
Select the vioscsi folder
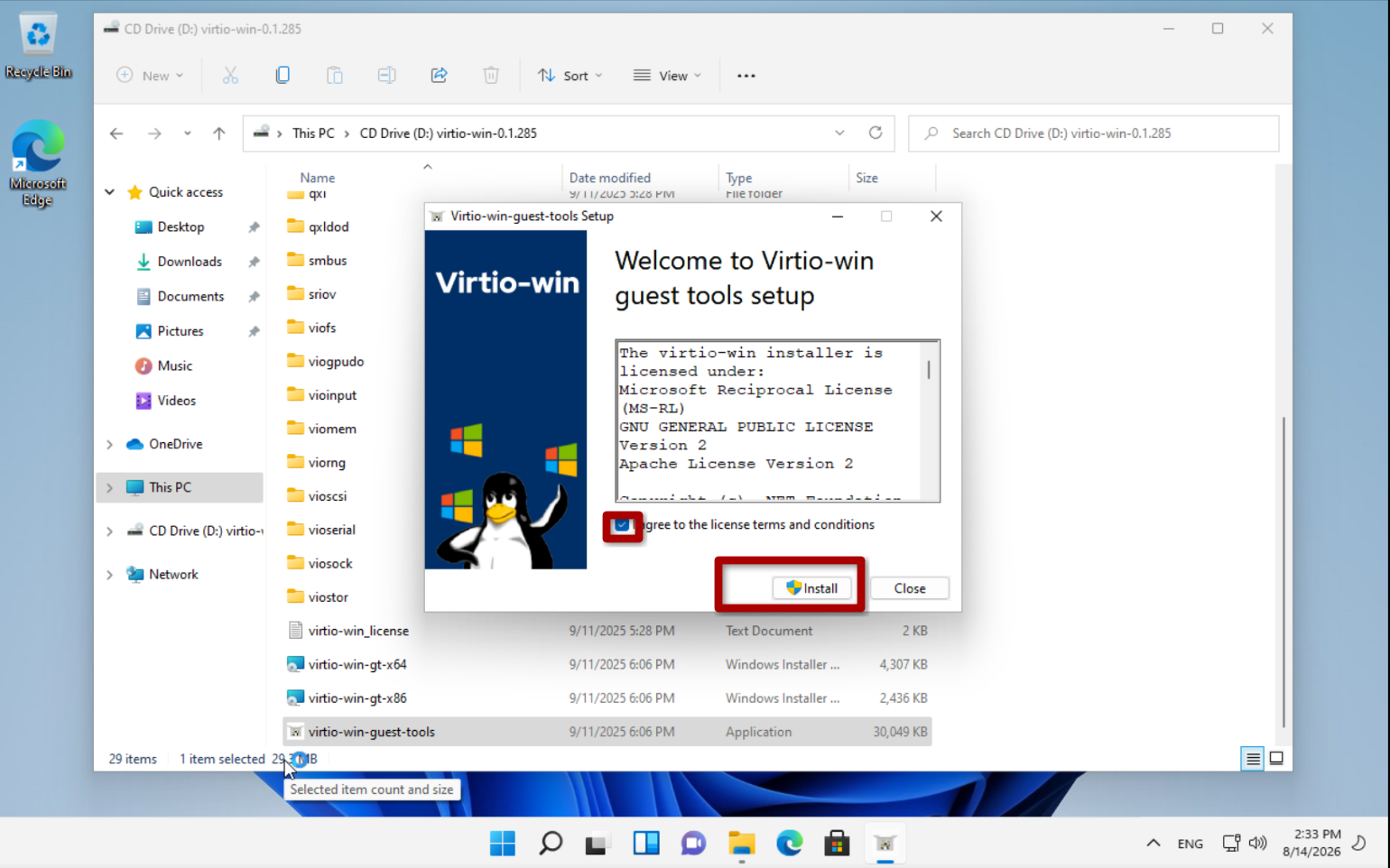click(327, 496)
